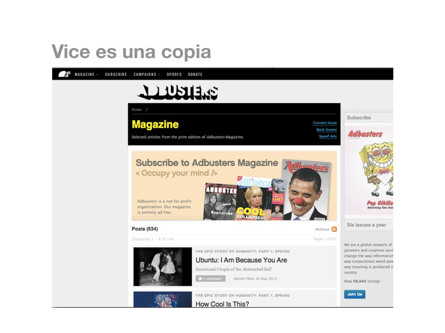Open the Magazine menu in navbar
445x333 pixels.
[84, 75]
